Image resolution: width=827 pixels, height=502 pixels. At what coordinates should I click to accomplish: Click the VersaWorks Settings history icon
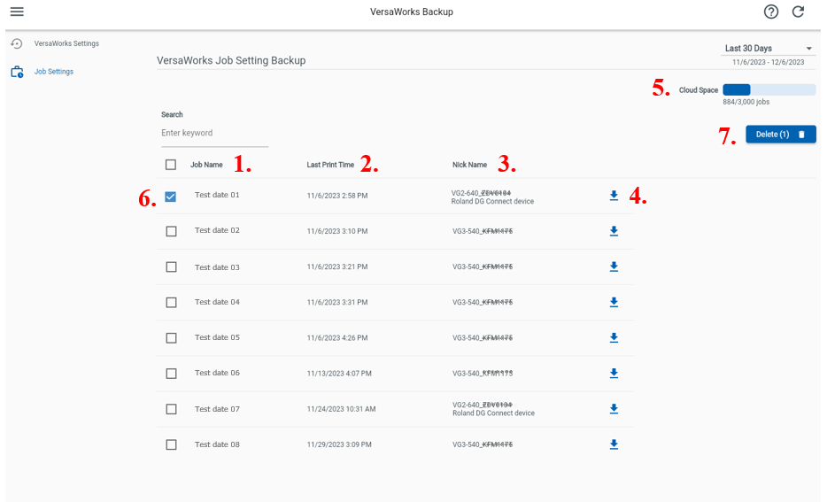click(x=17, y=43)
